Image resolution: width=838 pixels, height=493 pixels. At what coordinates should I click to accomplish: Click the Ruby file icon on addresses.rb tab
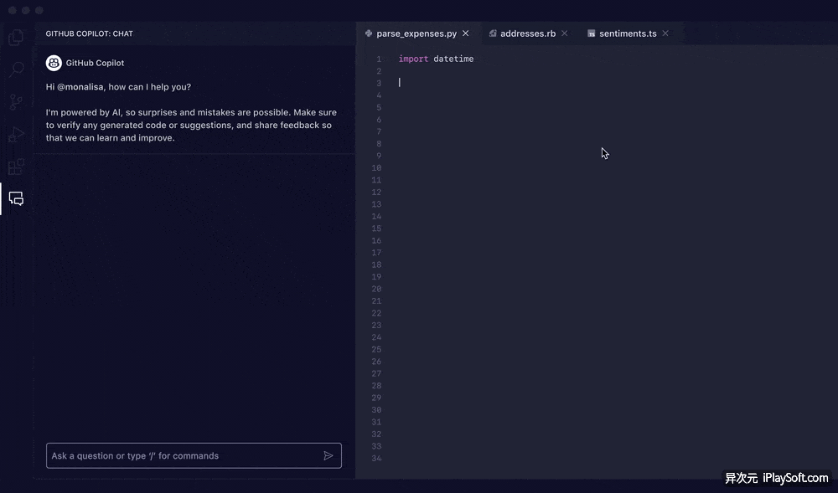coord(493,33)
